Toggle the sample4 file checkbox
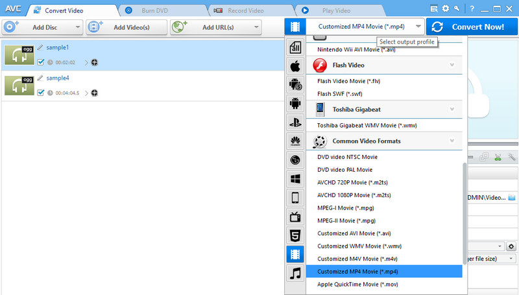Screen dimensions: 519x295 41,93
